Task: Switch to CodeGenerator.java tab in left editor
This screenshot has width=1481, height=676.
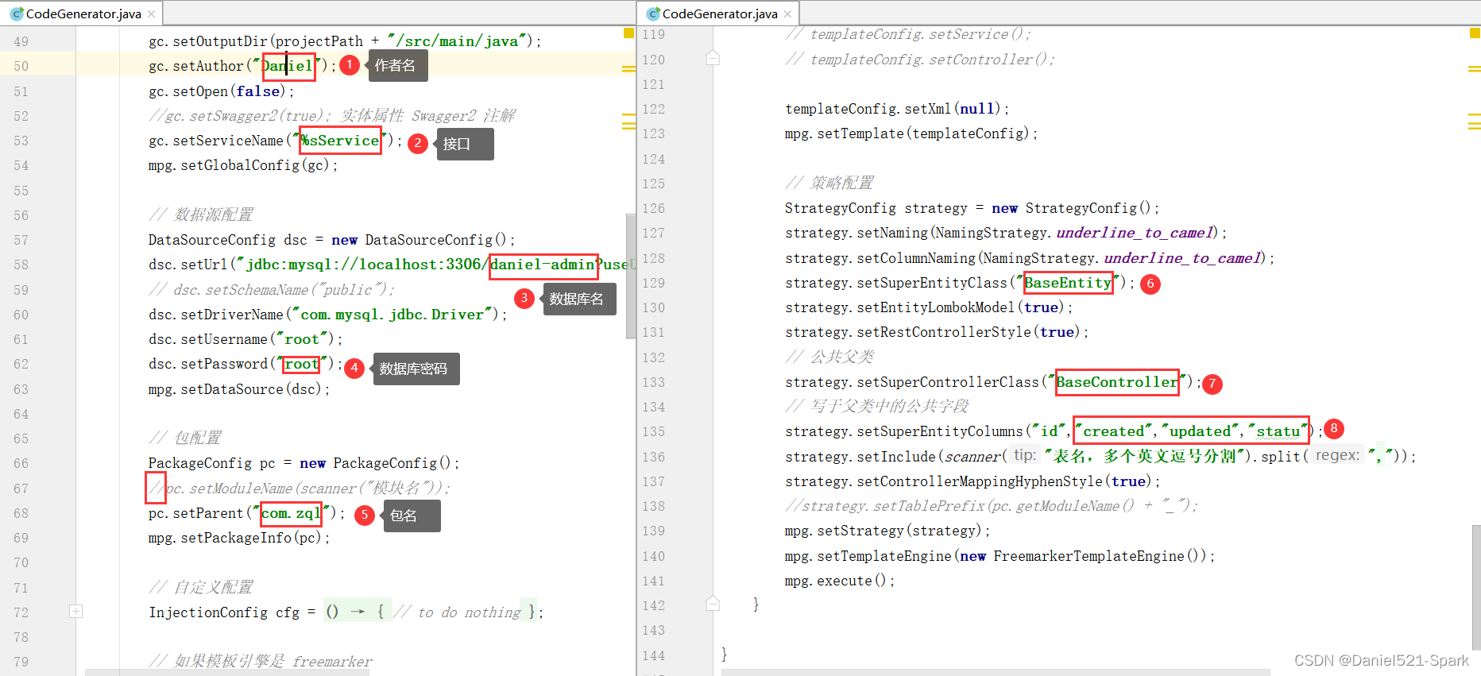Action: (83, 14)
